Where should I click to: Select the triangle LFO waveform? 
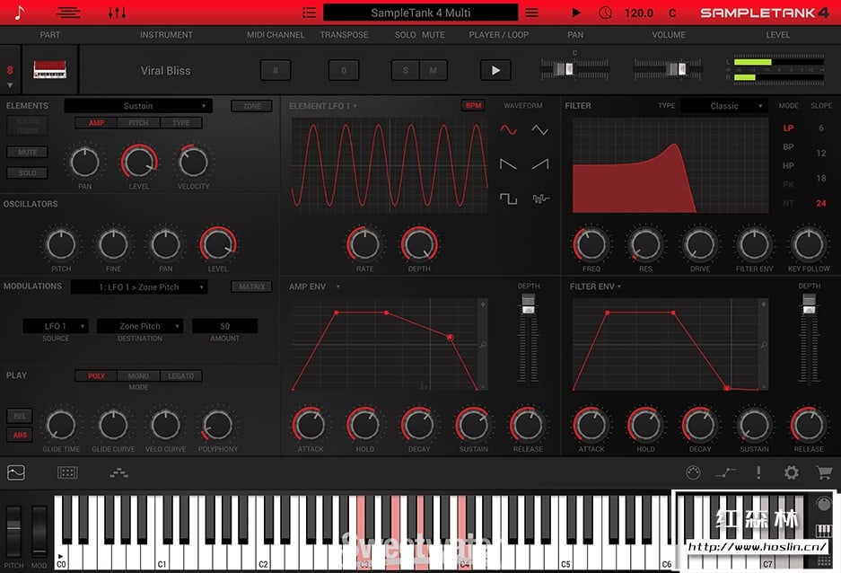click(x=540, y=130)
